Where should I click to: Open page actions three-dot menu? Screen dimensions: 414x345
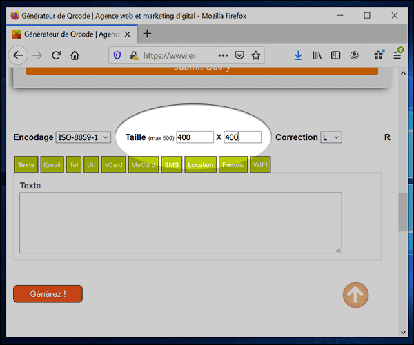[x=223, y=55]
